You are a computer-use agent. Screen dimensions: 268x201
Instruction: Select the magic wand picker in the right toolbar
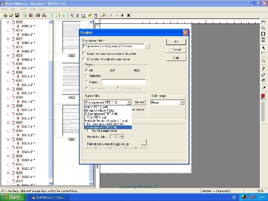click(x=263, y=88)
